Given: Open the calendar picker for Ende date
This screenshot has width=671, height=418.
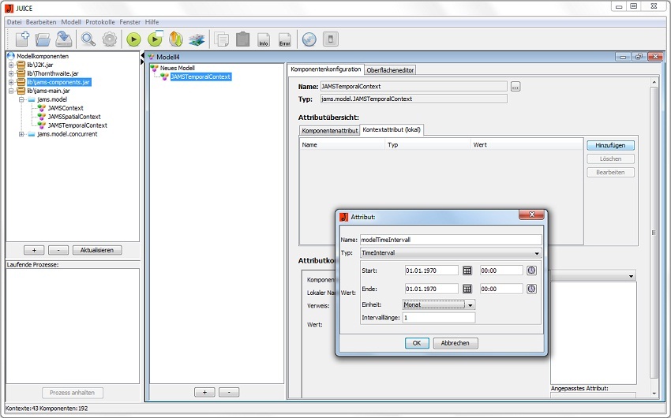Looking at the screenshot, I should click(467, 289).
